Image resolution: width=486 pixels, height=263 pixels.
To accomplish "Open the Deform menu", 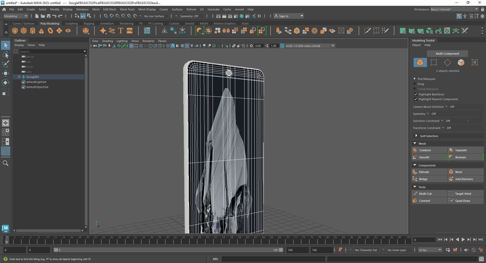I will pos(191,9).
